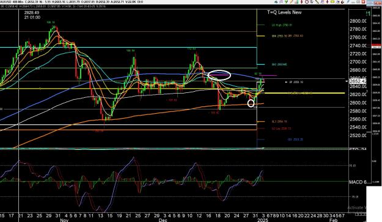Click the T=Q Levels New label
The width and height of the screenshot is (382, 222).
pyautogui.click(x=284, y=12)
